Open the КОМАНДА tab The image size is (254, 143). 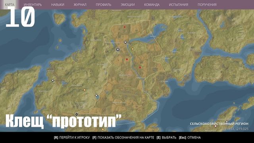pyautogui.click(x=152, y=5)
